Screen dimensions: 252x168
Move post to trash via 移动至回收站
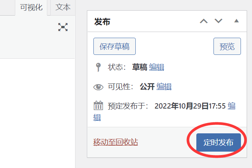tap(116, 142)
